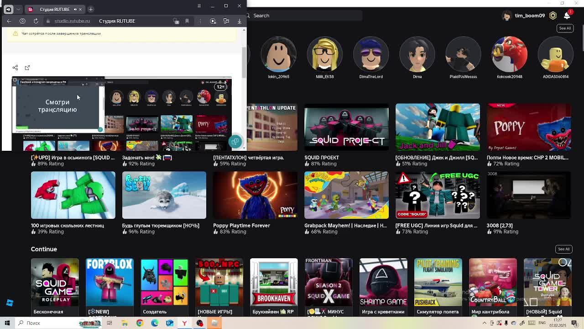Go back in the Rutube Studio browser
584x329 pixels.
[9, 21]
